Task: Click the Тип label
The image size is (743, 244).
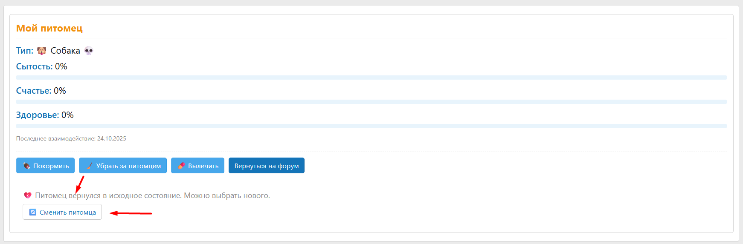Action: pyautogui.click(x=24, y=51)
